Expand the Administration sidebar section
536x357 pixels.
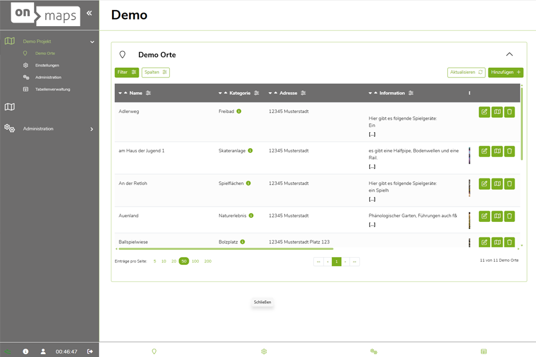[92, 129]
